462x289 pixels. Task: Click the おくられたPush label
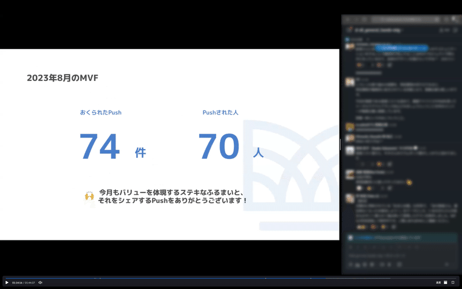pyautogui.click(x=100, y=112)
